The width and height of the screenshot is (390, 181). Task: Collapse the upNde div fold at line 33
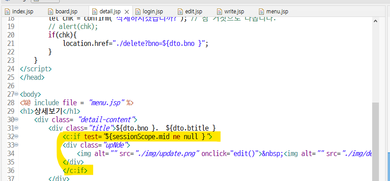coord(16,145)
